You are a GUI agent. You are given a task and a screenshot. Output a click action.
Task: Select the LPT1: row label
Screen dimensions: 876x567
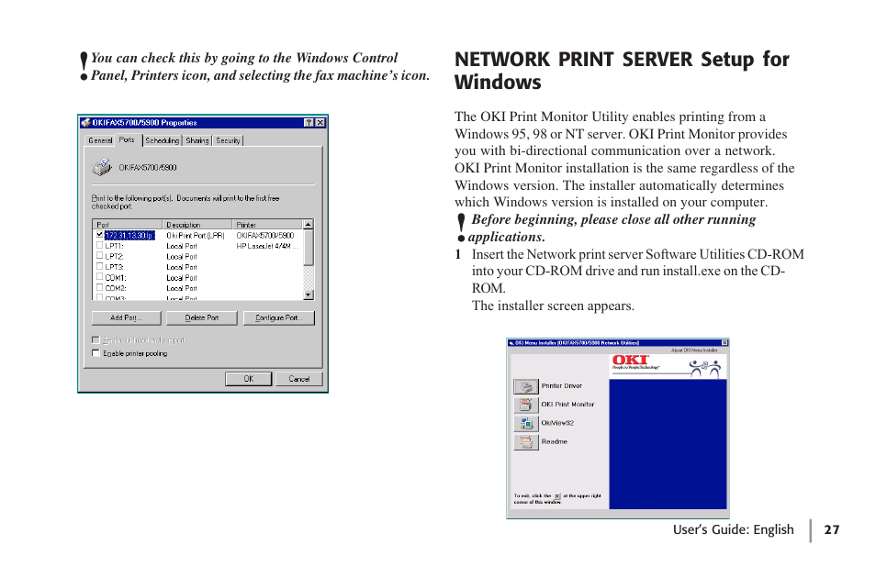click(x=114, y=246)
